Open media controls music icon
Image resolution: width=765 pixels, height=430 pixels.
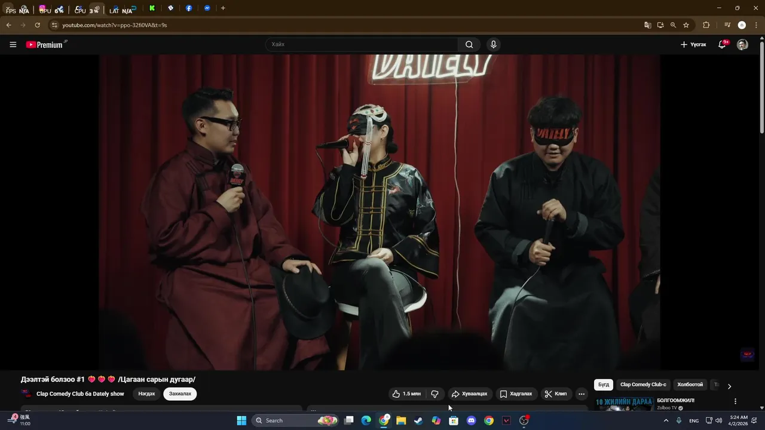[727, 25]
